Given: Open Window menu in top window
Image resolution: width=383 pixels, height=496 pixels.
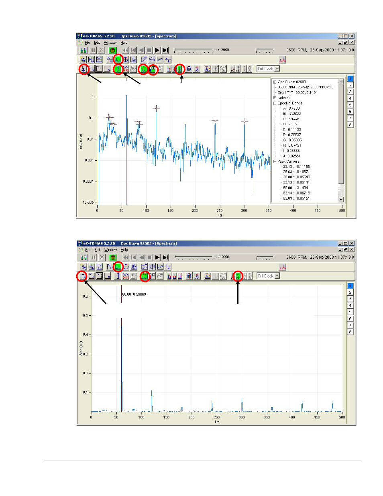Looking at the screenshot, I should point(110,43).
